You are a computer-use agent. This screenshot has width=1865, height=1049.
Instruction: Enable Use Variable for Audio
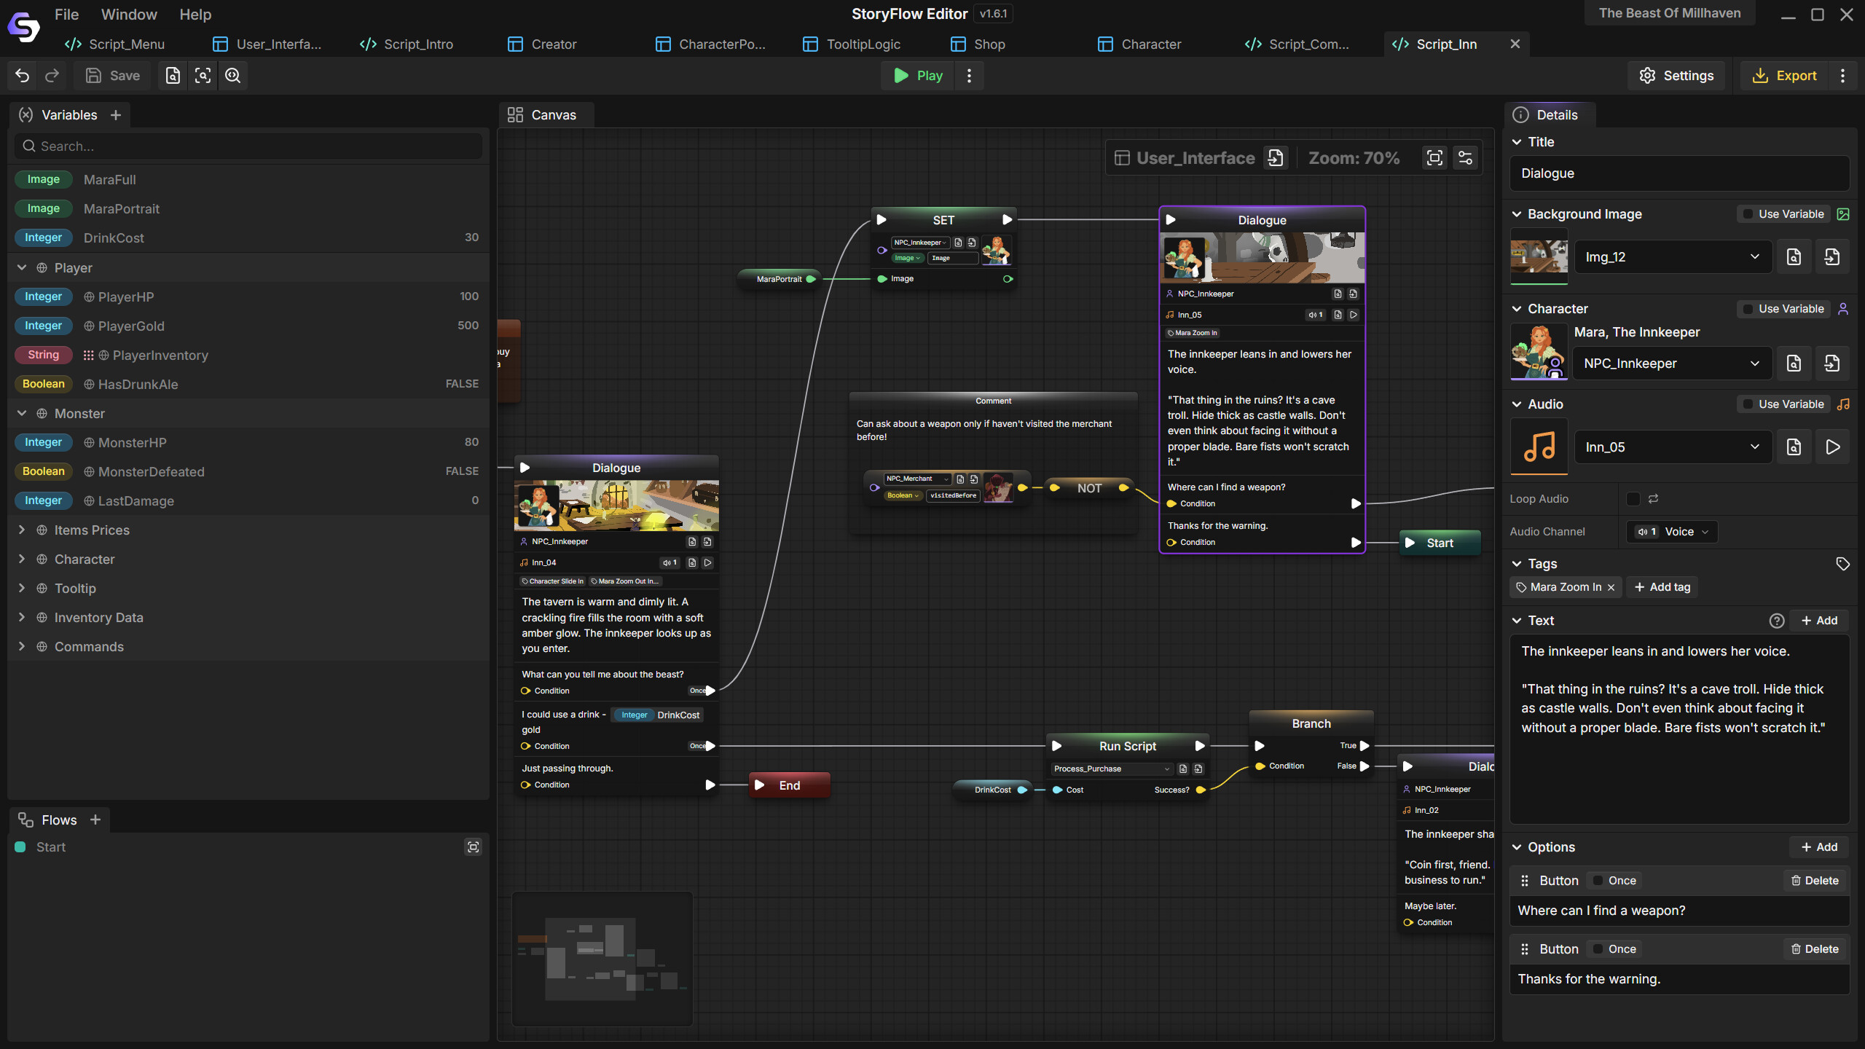pos(1783,404)
